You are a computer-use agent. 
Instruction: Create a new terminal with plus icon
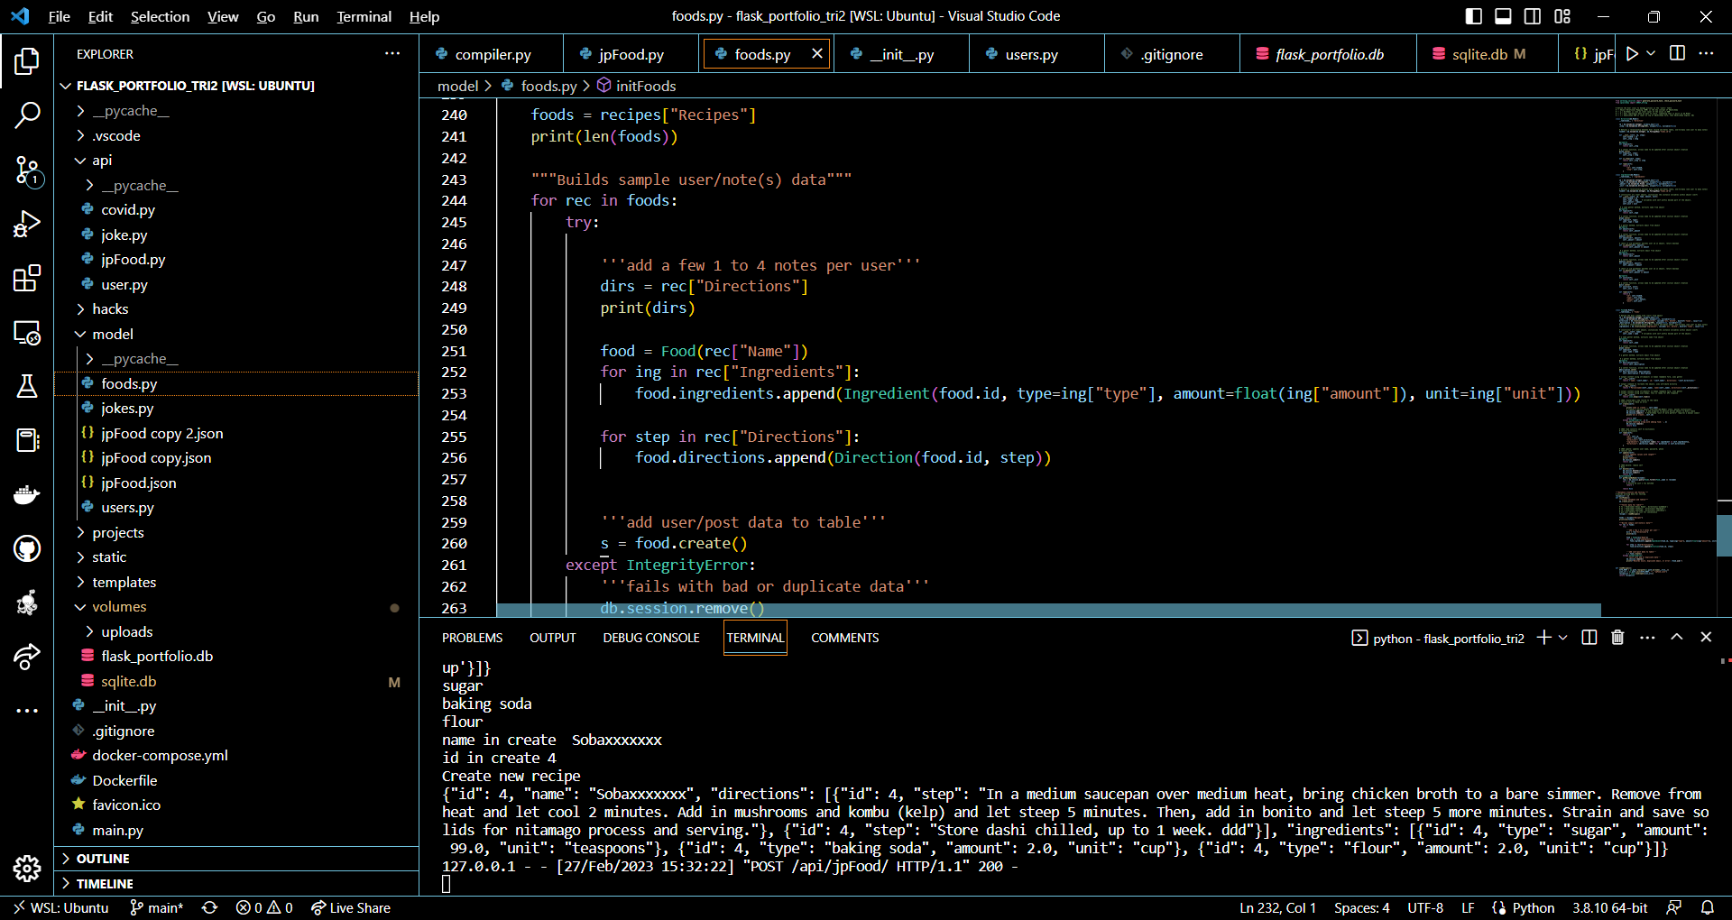click(1544, 638)
